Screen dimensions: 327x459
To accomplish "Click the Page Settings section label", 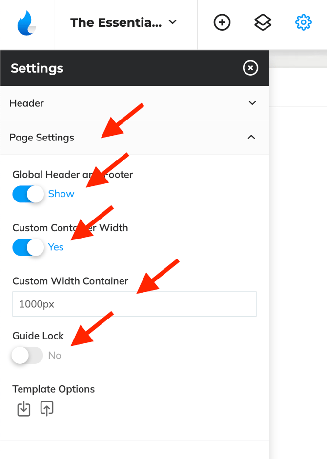I will pyautogui.click(x=41, y=138).
